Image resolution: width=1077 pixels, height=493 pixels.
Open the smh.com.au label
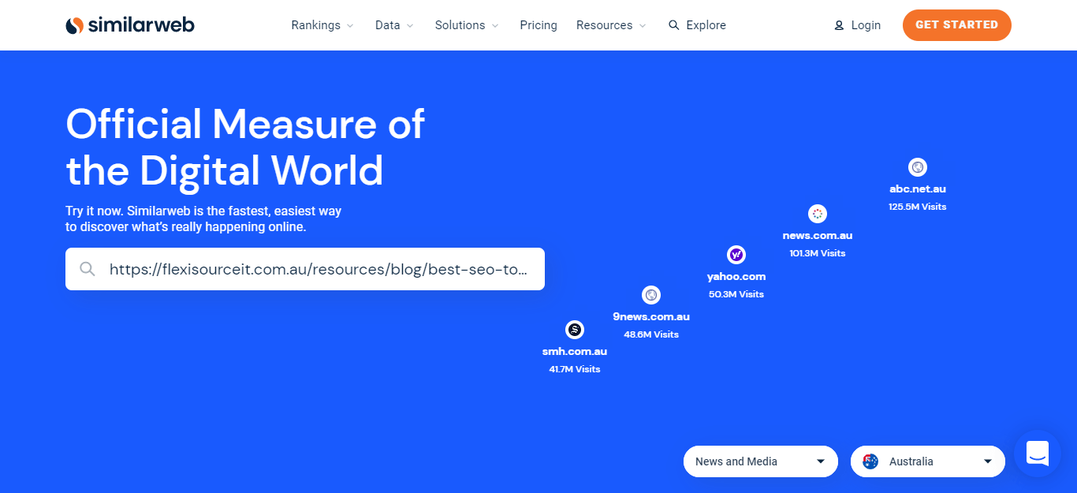click(575, 352)
